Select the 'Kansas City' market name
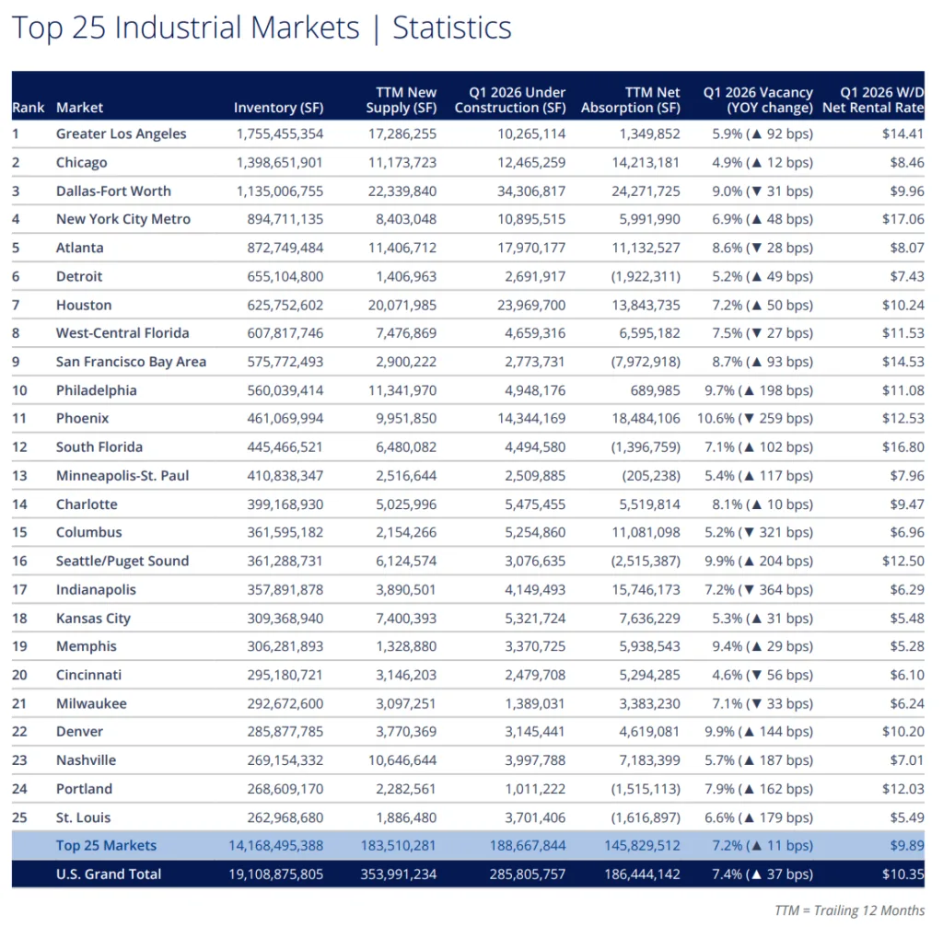The image size is (943, 927). pos(93,619)
